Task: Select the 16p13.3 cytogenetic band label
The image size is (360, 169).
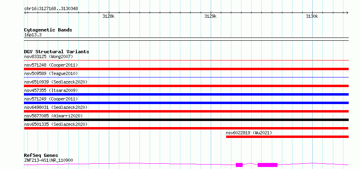Action: pyautogui.click(x=33, y=35)
